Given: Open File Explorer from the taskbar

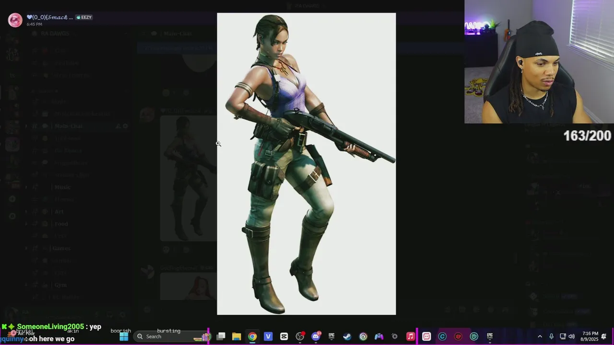Looking at the screenshot, I should click(236, 336).
